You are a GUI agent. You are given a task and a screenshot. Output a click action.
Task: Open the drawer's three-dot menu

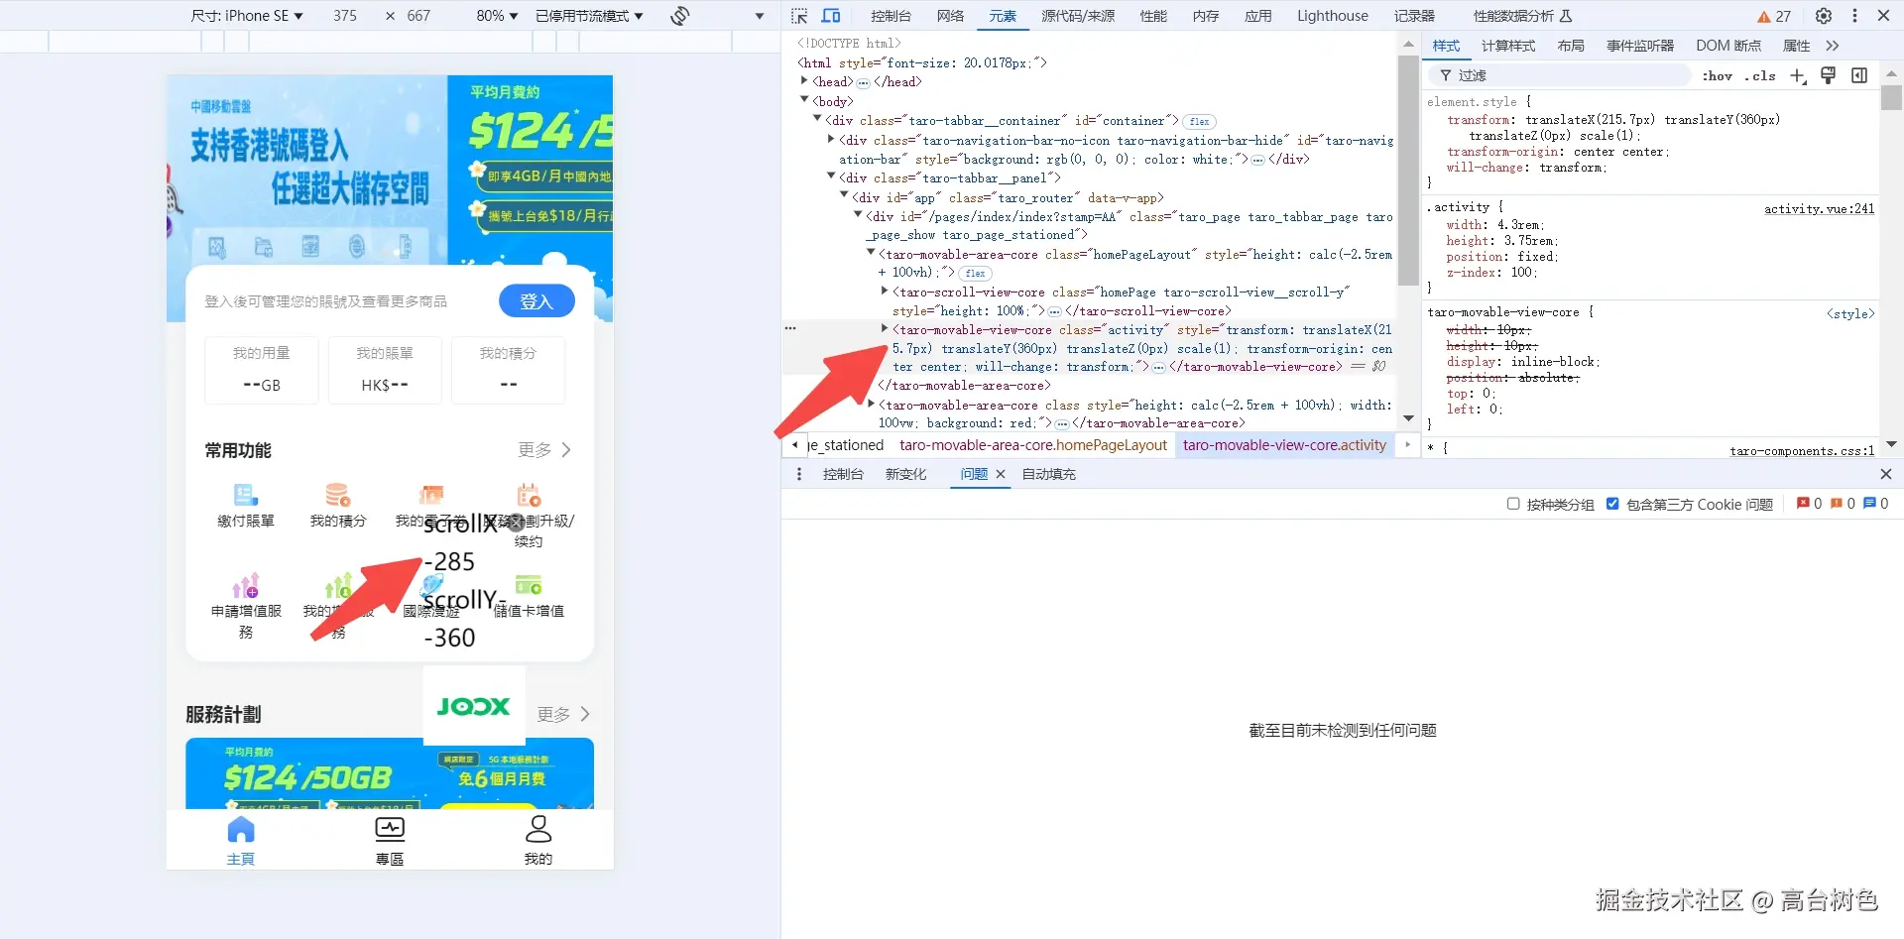[799, 474]
